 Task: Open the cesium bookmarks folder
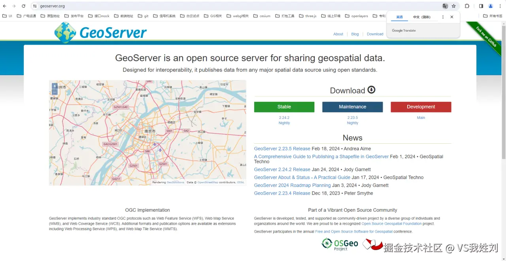(x=262, y=16)
